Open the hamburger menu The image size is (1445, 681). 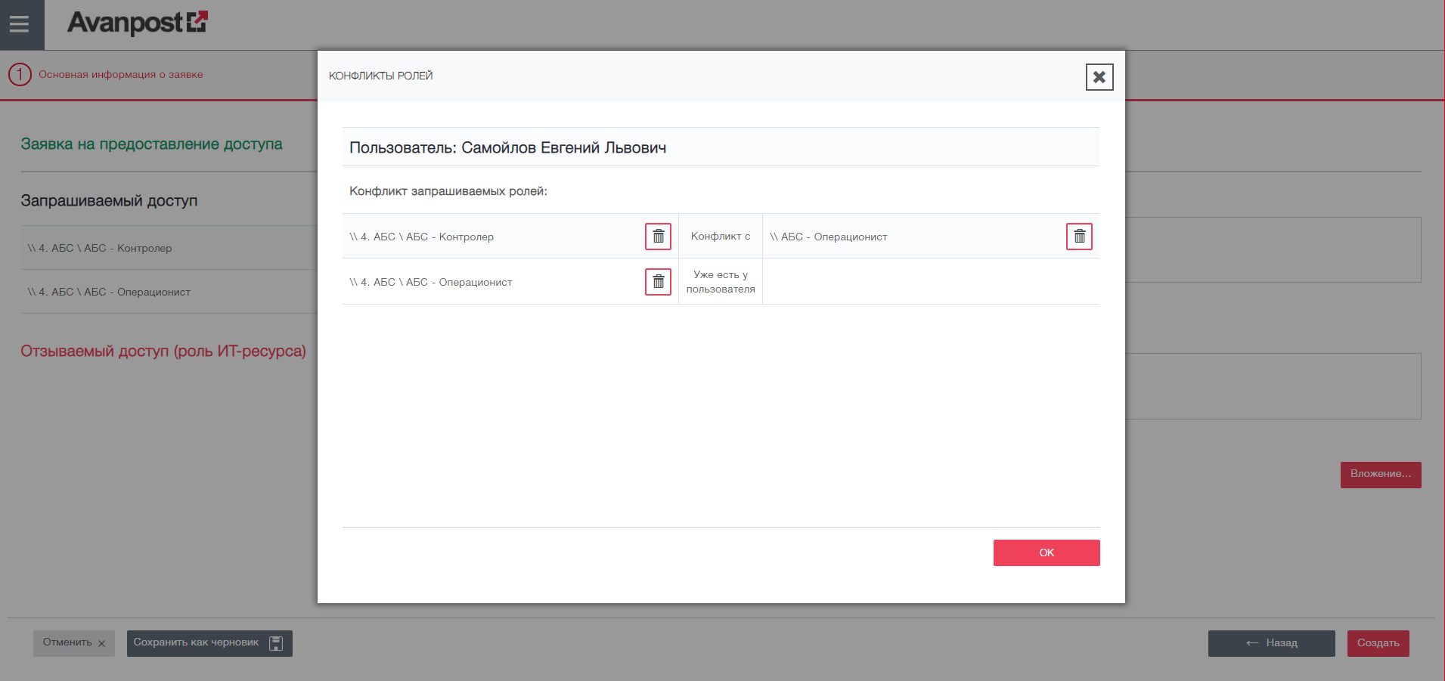[x=20, y=24]
